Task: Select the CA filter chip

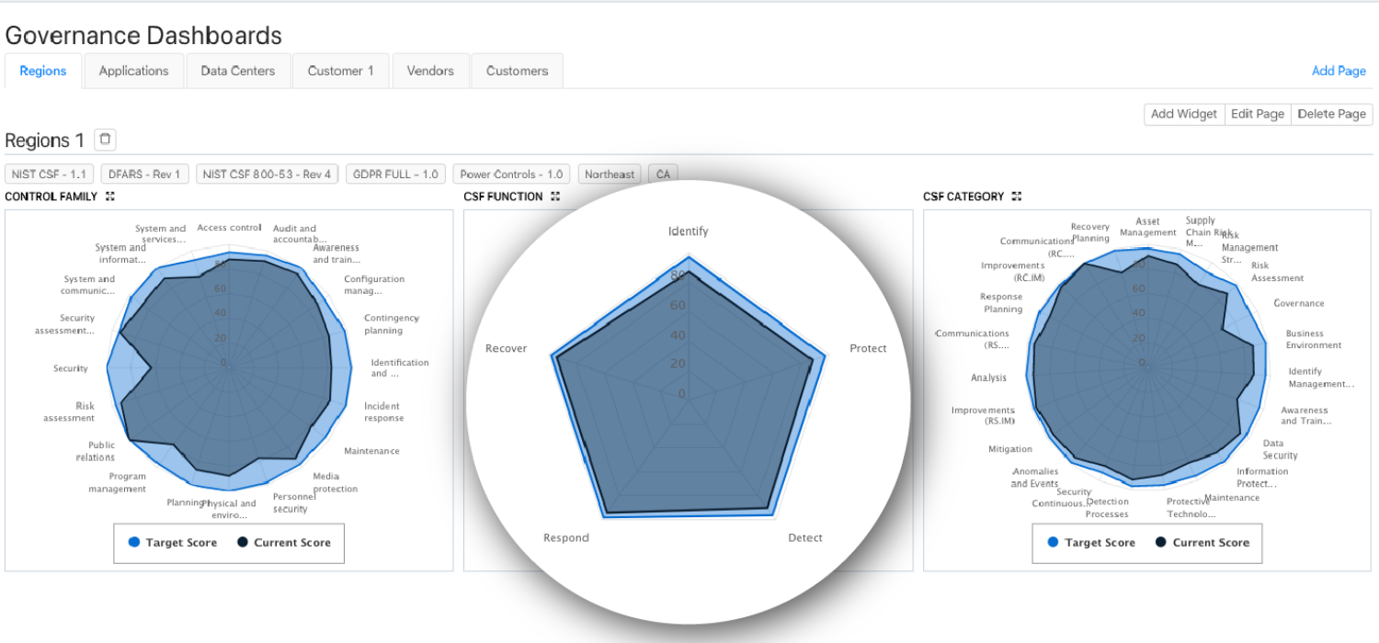Action: point(663,174)
